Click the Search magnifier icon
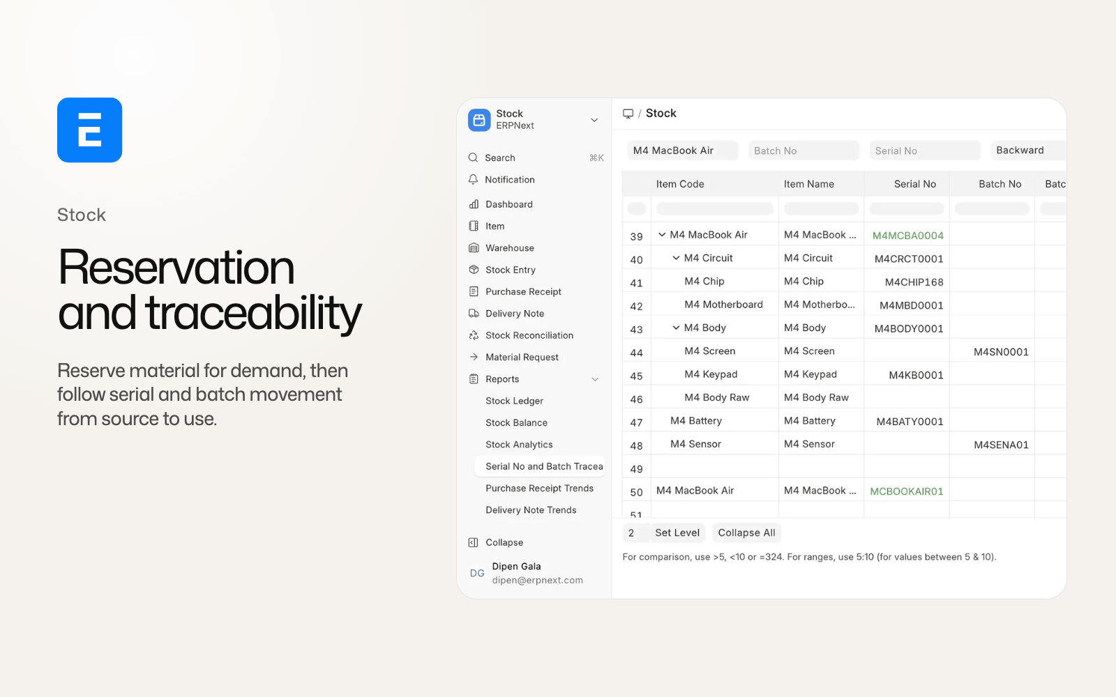Viewport: 1116px width, 697px height. coord(473,158)
